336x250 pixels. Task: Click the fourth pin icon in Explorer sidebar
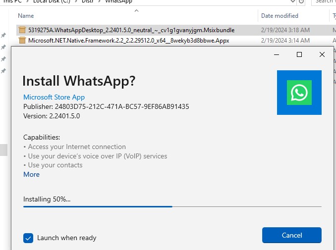click(3, 71)
